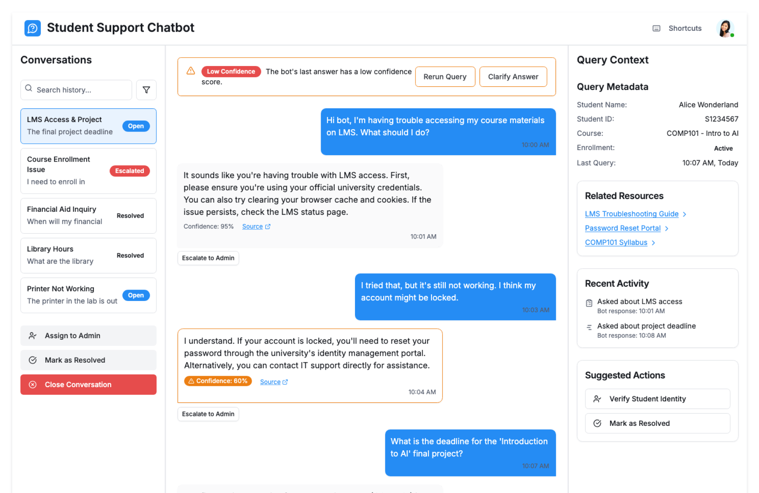Select the Financial Aid Inquiry conversation

tap(88, 216)
